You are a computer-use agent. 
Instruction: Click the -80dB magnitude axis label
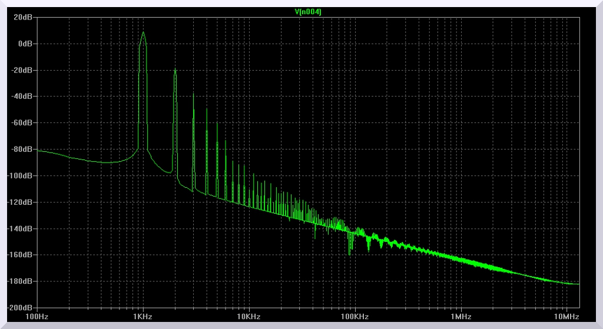(22, 149)
